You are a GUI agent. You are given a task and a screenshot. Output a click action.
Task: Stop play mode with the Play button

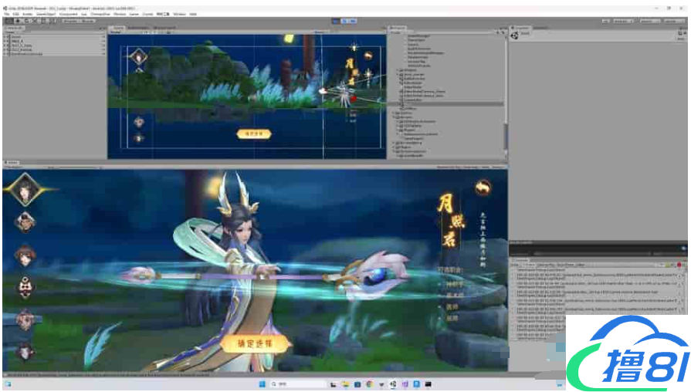click(x=337, y=21)
